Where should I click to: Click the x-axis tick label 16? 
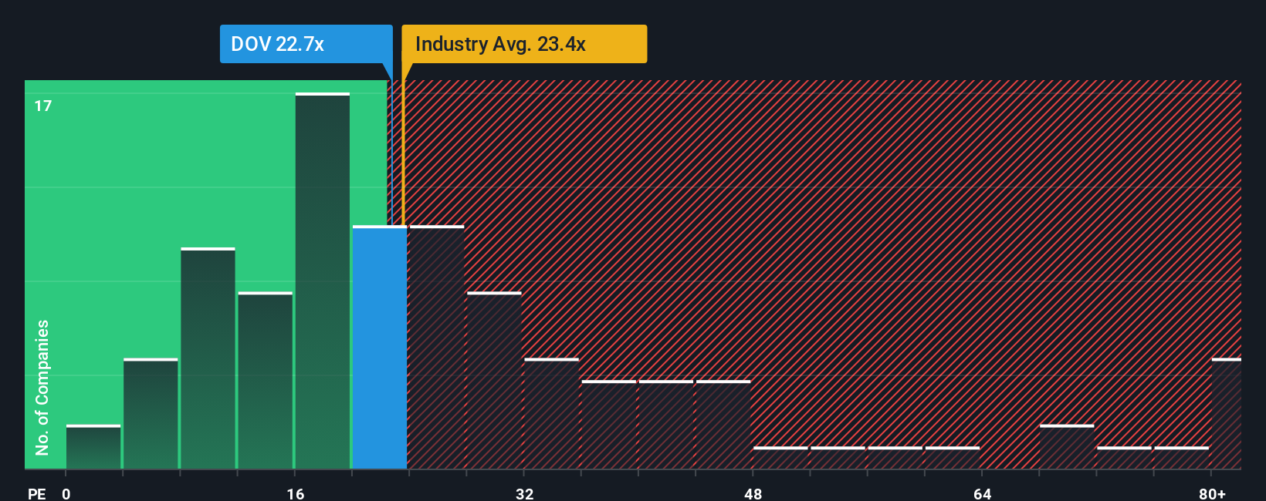tap(296, 493)
